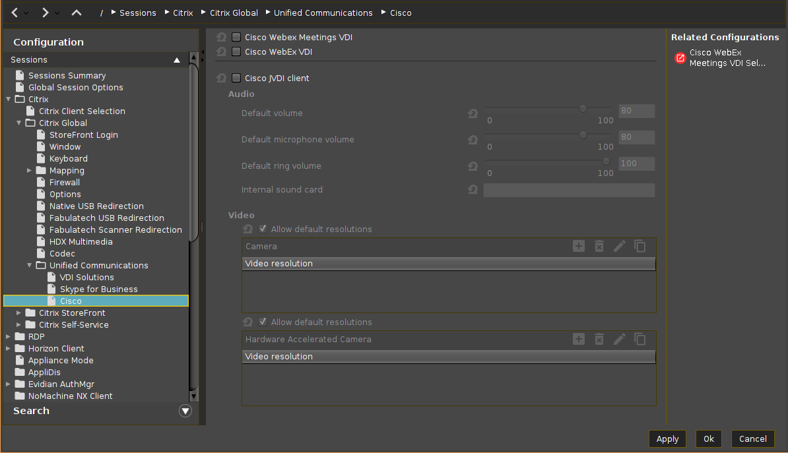Select Skype for Business in tree
Screen dimensions: 788x453
click(98, 289)
